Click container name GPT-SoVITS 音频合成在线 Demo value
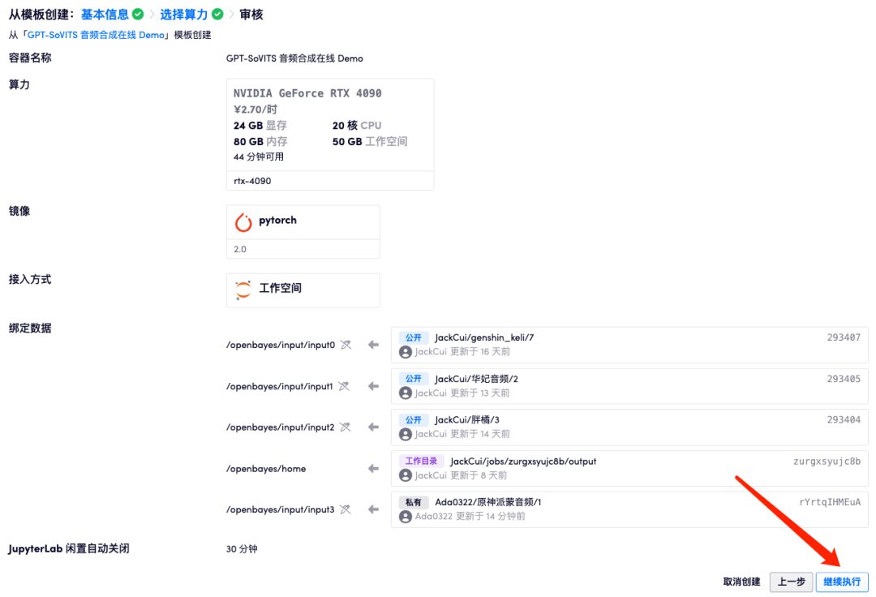Image resolution: width=876 pixels, height=597 pixels. point(294,58)
